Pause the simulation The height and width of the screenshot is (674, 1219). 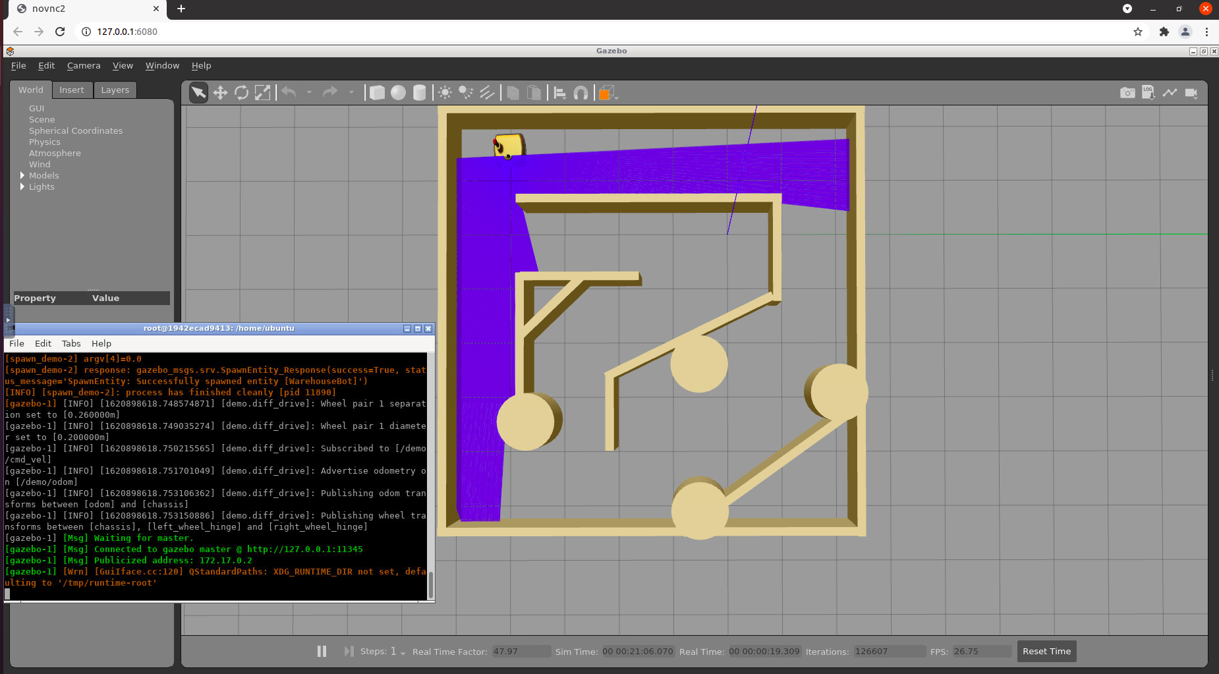click(x=322, y=651)
